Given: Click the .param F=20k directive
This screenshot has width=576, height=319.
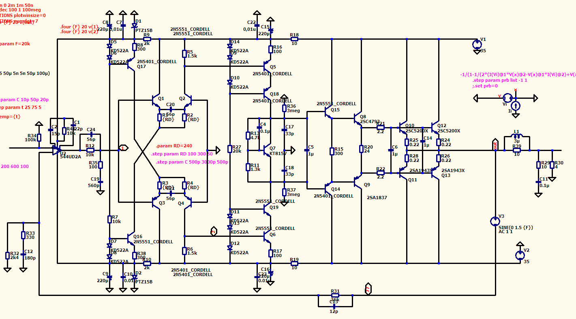Looking at the screenshot, I should (x=15, y=44).
